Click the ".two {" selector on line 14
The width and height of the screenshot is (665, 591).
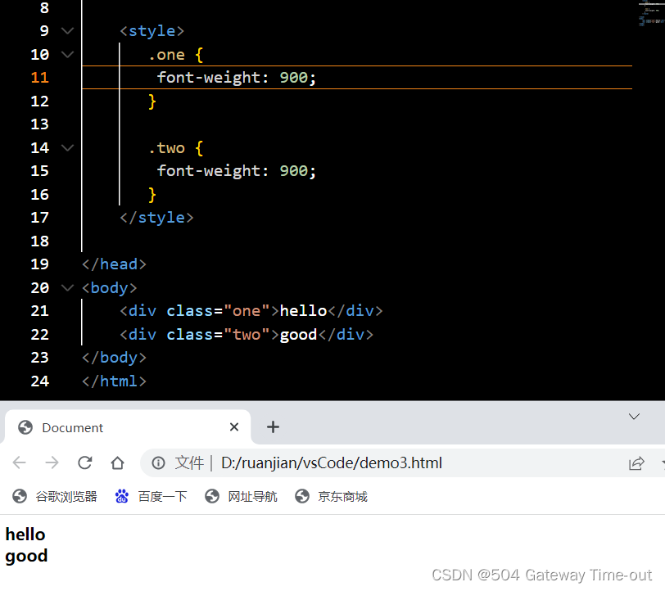click(x=176, y=148)
